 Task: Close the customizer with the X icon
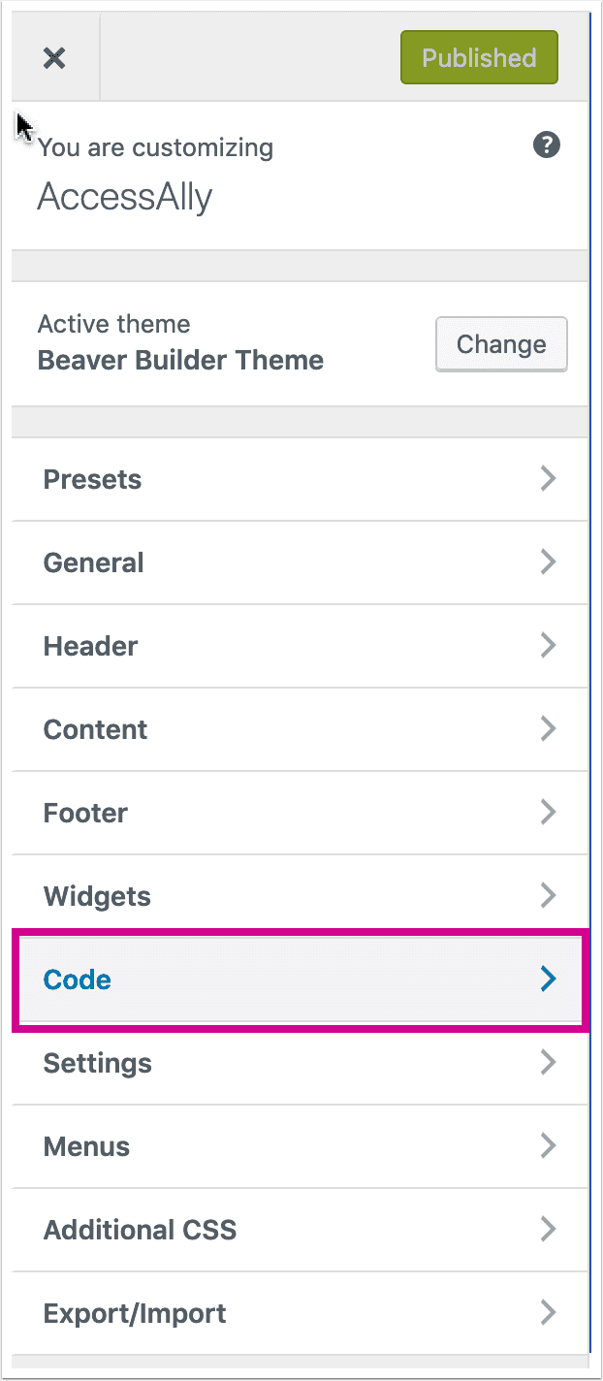pos(54,58)
